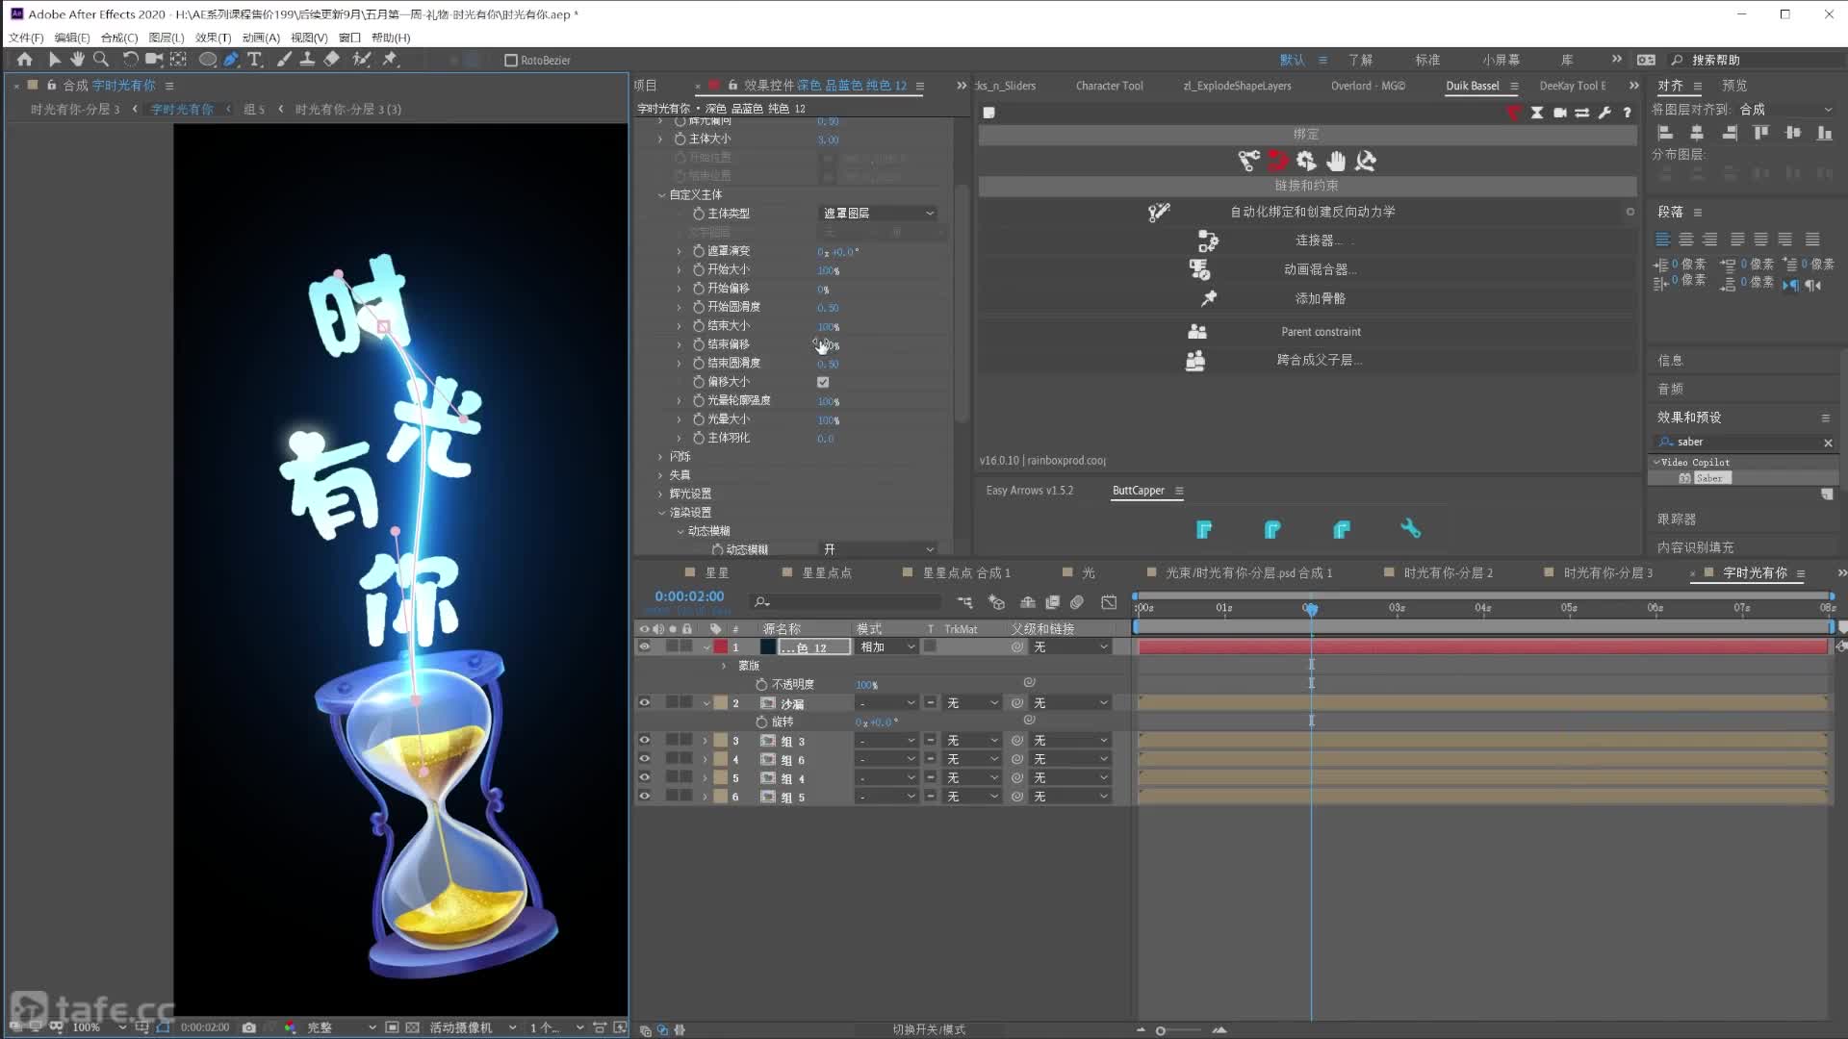Screen dimensions: 1848x1039
Task: Open Duik rigging robot-arm icon
Action: click(1248, 161)
